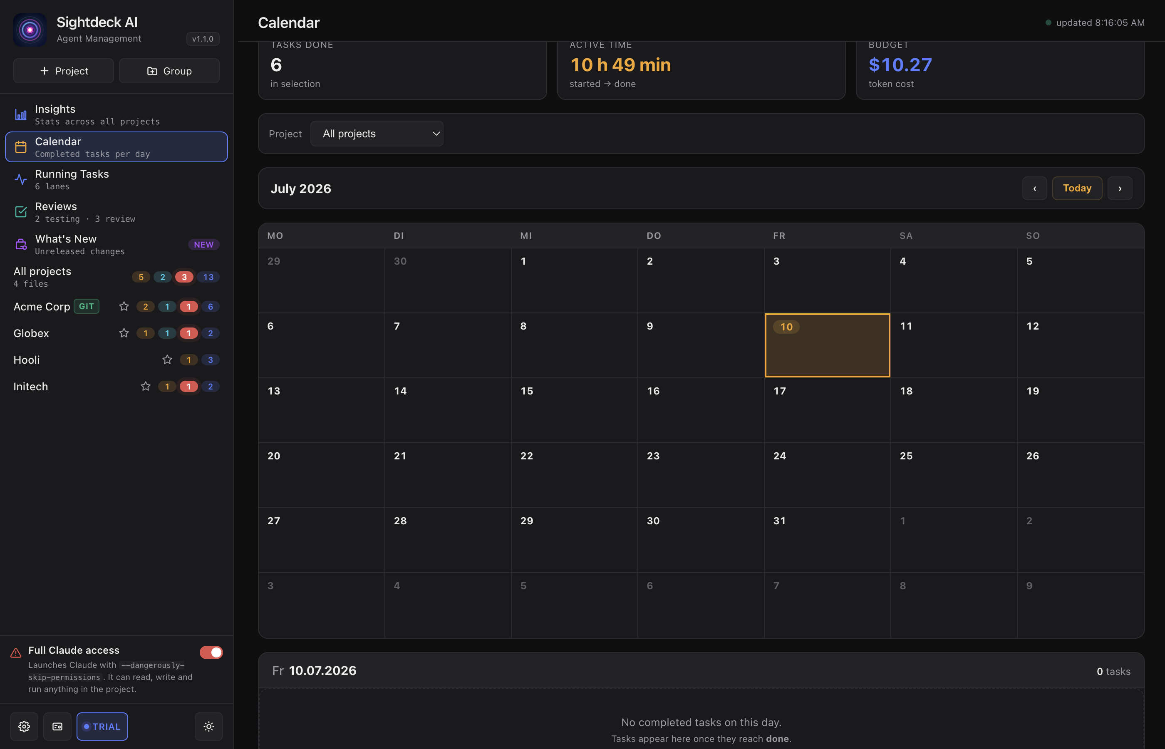Click the 10 h 49 min value

620,64
